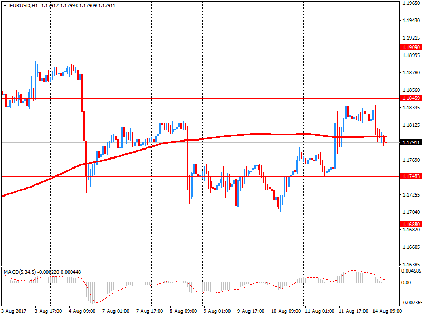Select the MACD(5,34,5) indicator label
Image resolution: width=422 pixels, height=317 pixels.
(x=20, y=272)
